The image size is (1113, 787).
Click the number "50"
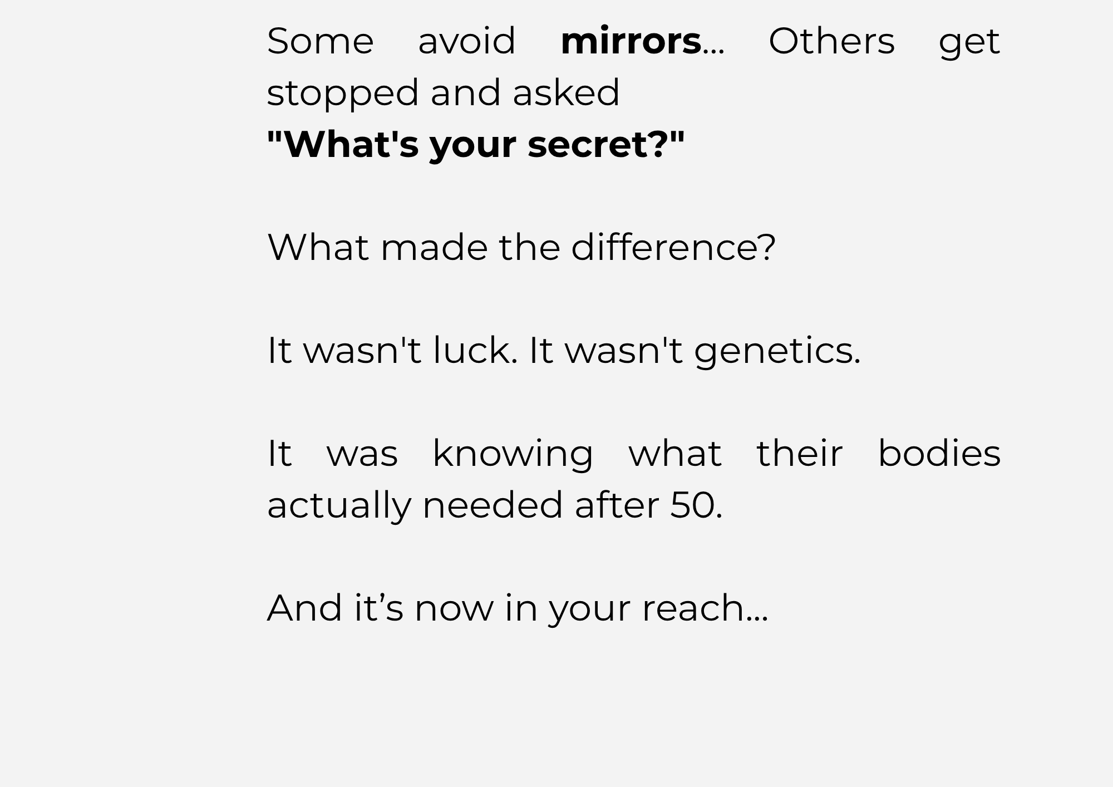pos(692,505)
